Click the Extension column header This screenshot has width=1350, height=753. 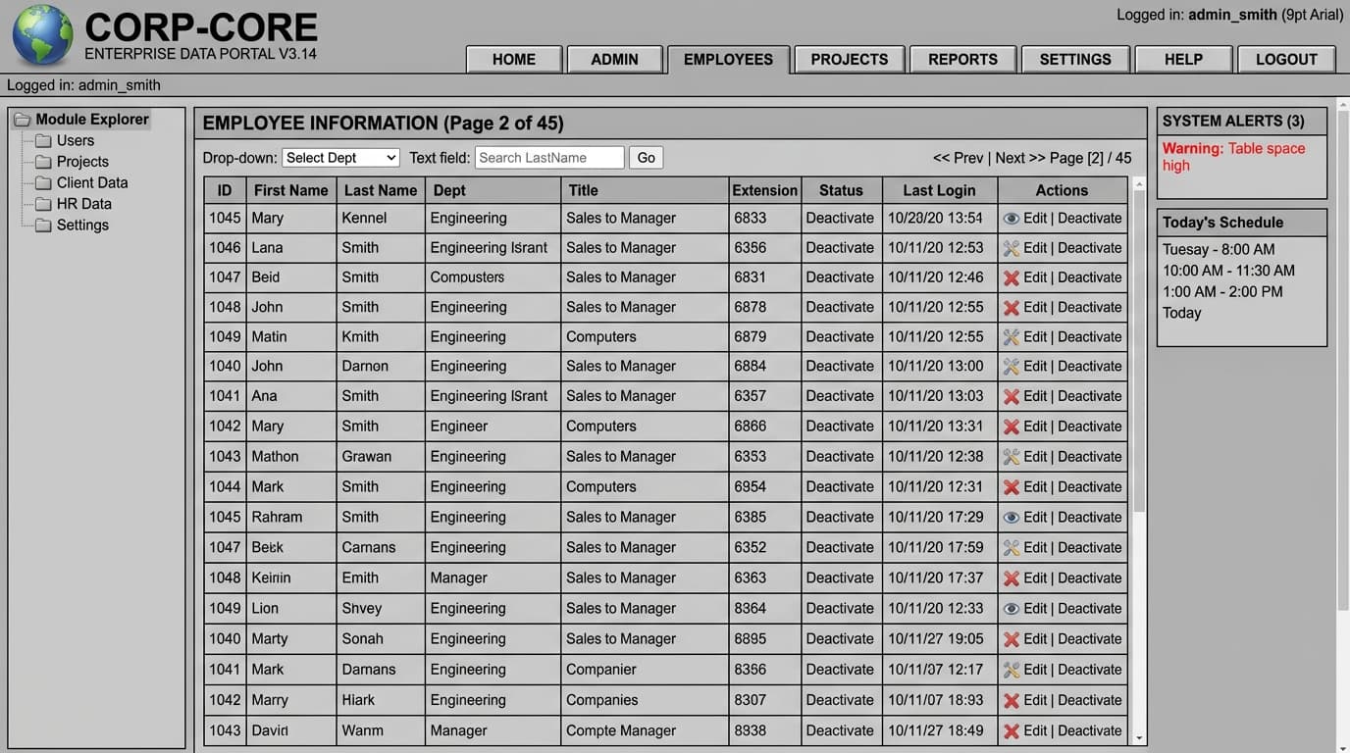765,190
